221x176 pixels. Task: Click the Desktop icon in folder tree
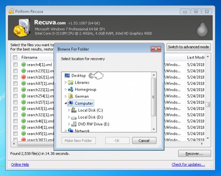pos(67,75)
